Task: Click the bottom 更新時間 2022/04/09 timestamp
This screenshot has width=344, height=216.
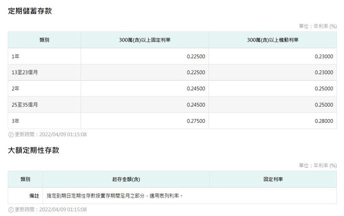Action: pos(51,209)
